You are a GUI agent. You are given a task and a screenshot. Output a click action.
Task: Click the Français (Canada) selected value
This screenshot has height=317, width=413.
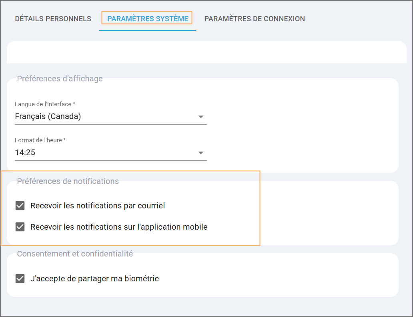[48, 117]
